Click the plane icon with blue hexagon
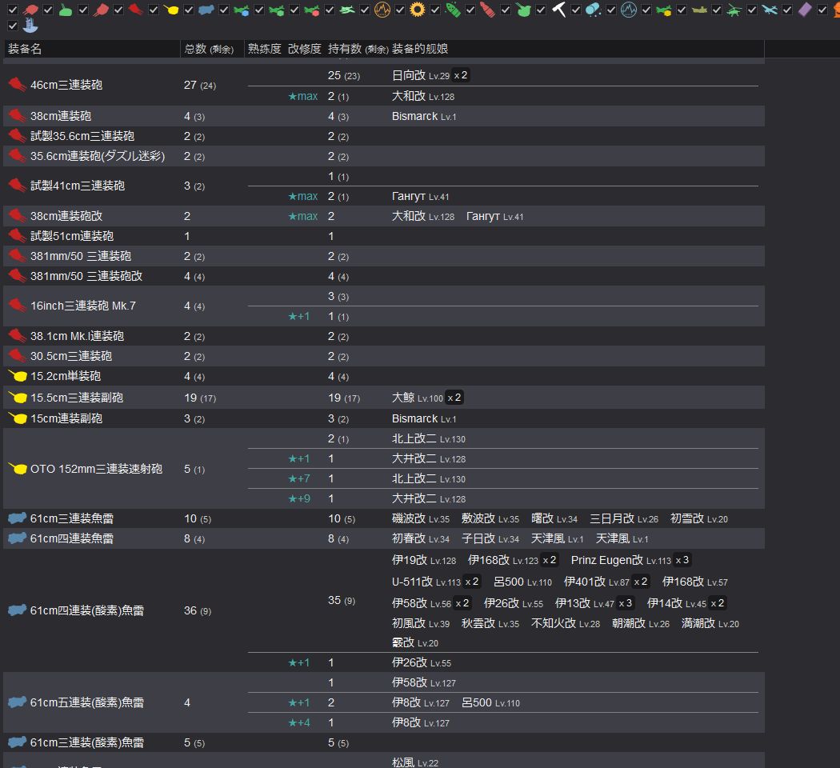Screen dimensions: 840x768 (x=242, y=10)
